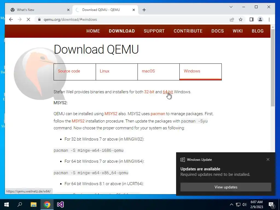Screen dimensions: 280x210
Task: Open the Windows Start menu
Action: [7, 205]
